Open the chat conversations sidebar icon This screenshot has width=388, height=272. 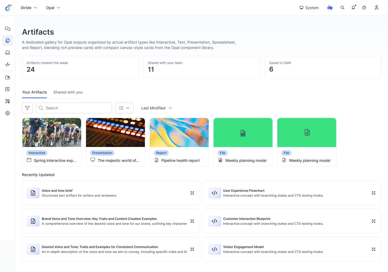tap(8, 29)
